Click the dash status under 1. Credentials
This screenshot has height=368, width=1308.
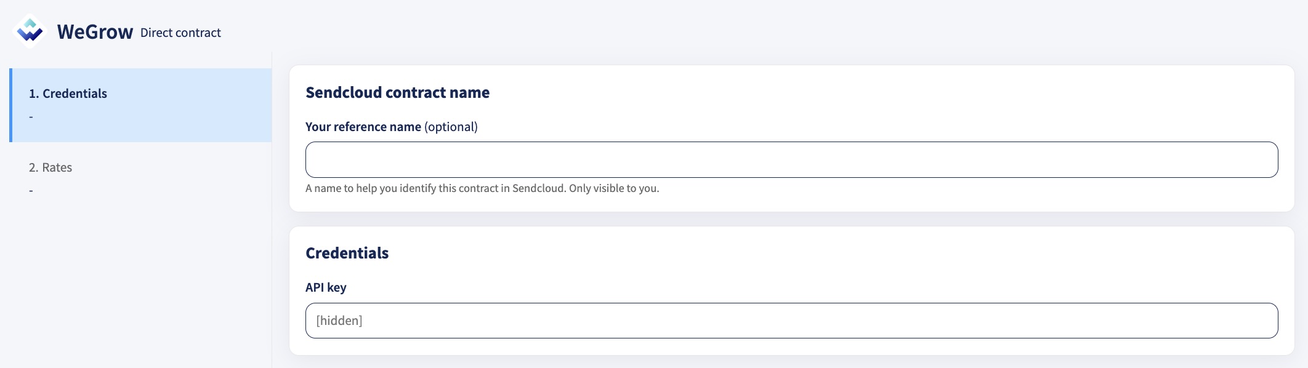31,117
